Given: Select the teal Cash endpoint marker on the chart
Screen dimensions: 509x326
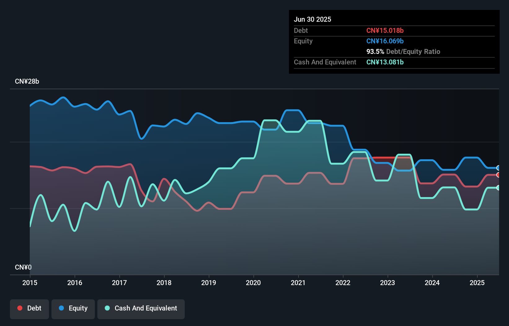Looking at the screenshot, I should (498, 187).
